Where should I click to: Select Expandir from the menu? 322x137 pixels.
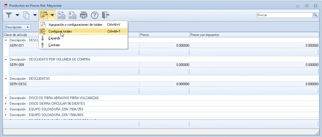tap(54, 38)
